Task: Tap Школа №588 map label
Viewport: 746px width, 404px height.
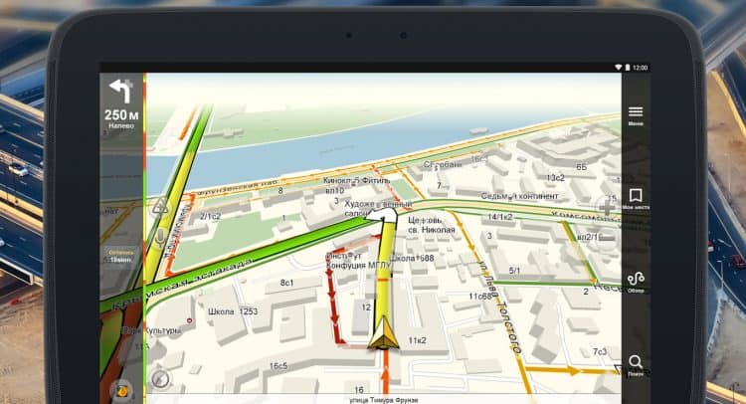Action: pyautogui.click(x=410, y=258)
